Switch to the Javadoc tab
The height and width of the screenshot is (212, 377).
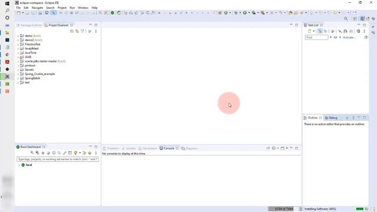tap(129, 148)
